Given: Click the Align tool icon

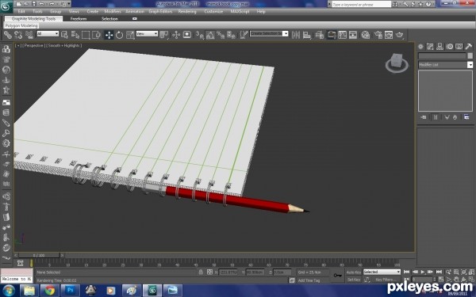Looking at the screenshot, I should 306,35.
